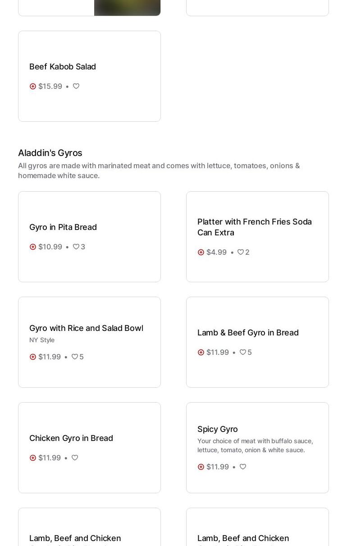Like the Spicy Gyro heart icon
Screen dimensions: 347x546
tap(243, 467)
